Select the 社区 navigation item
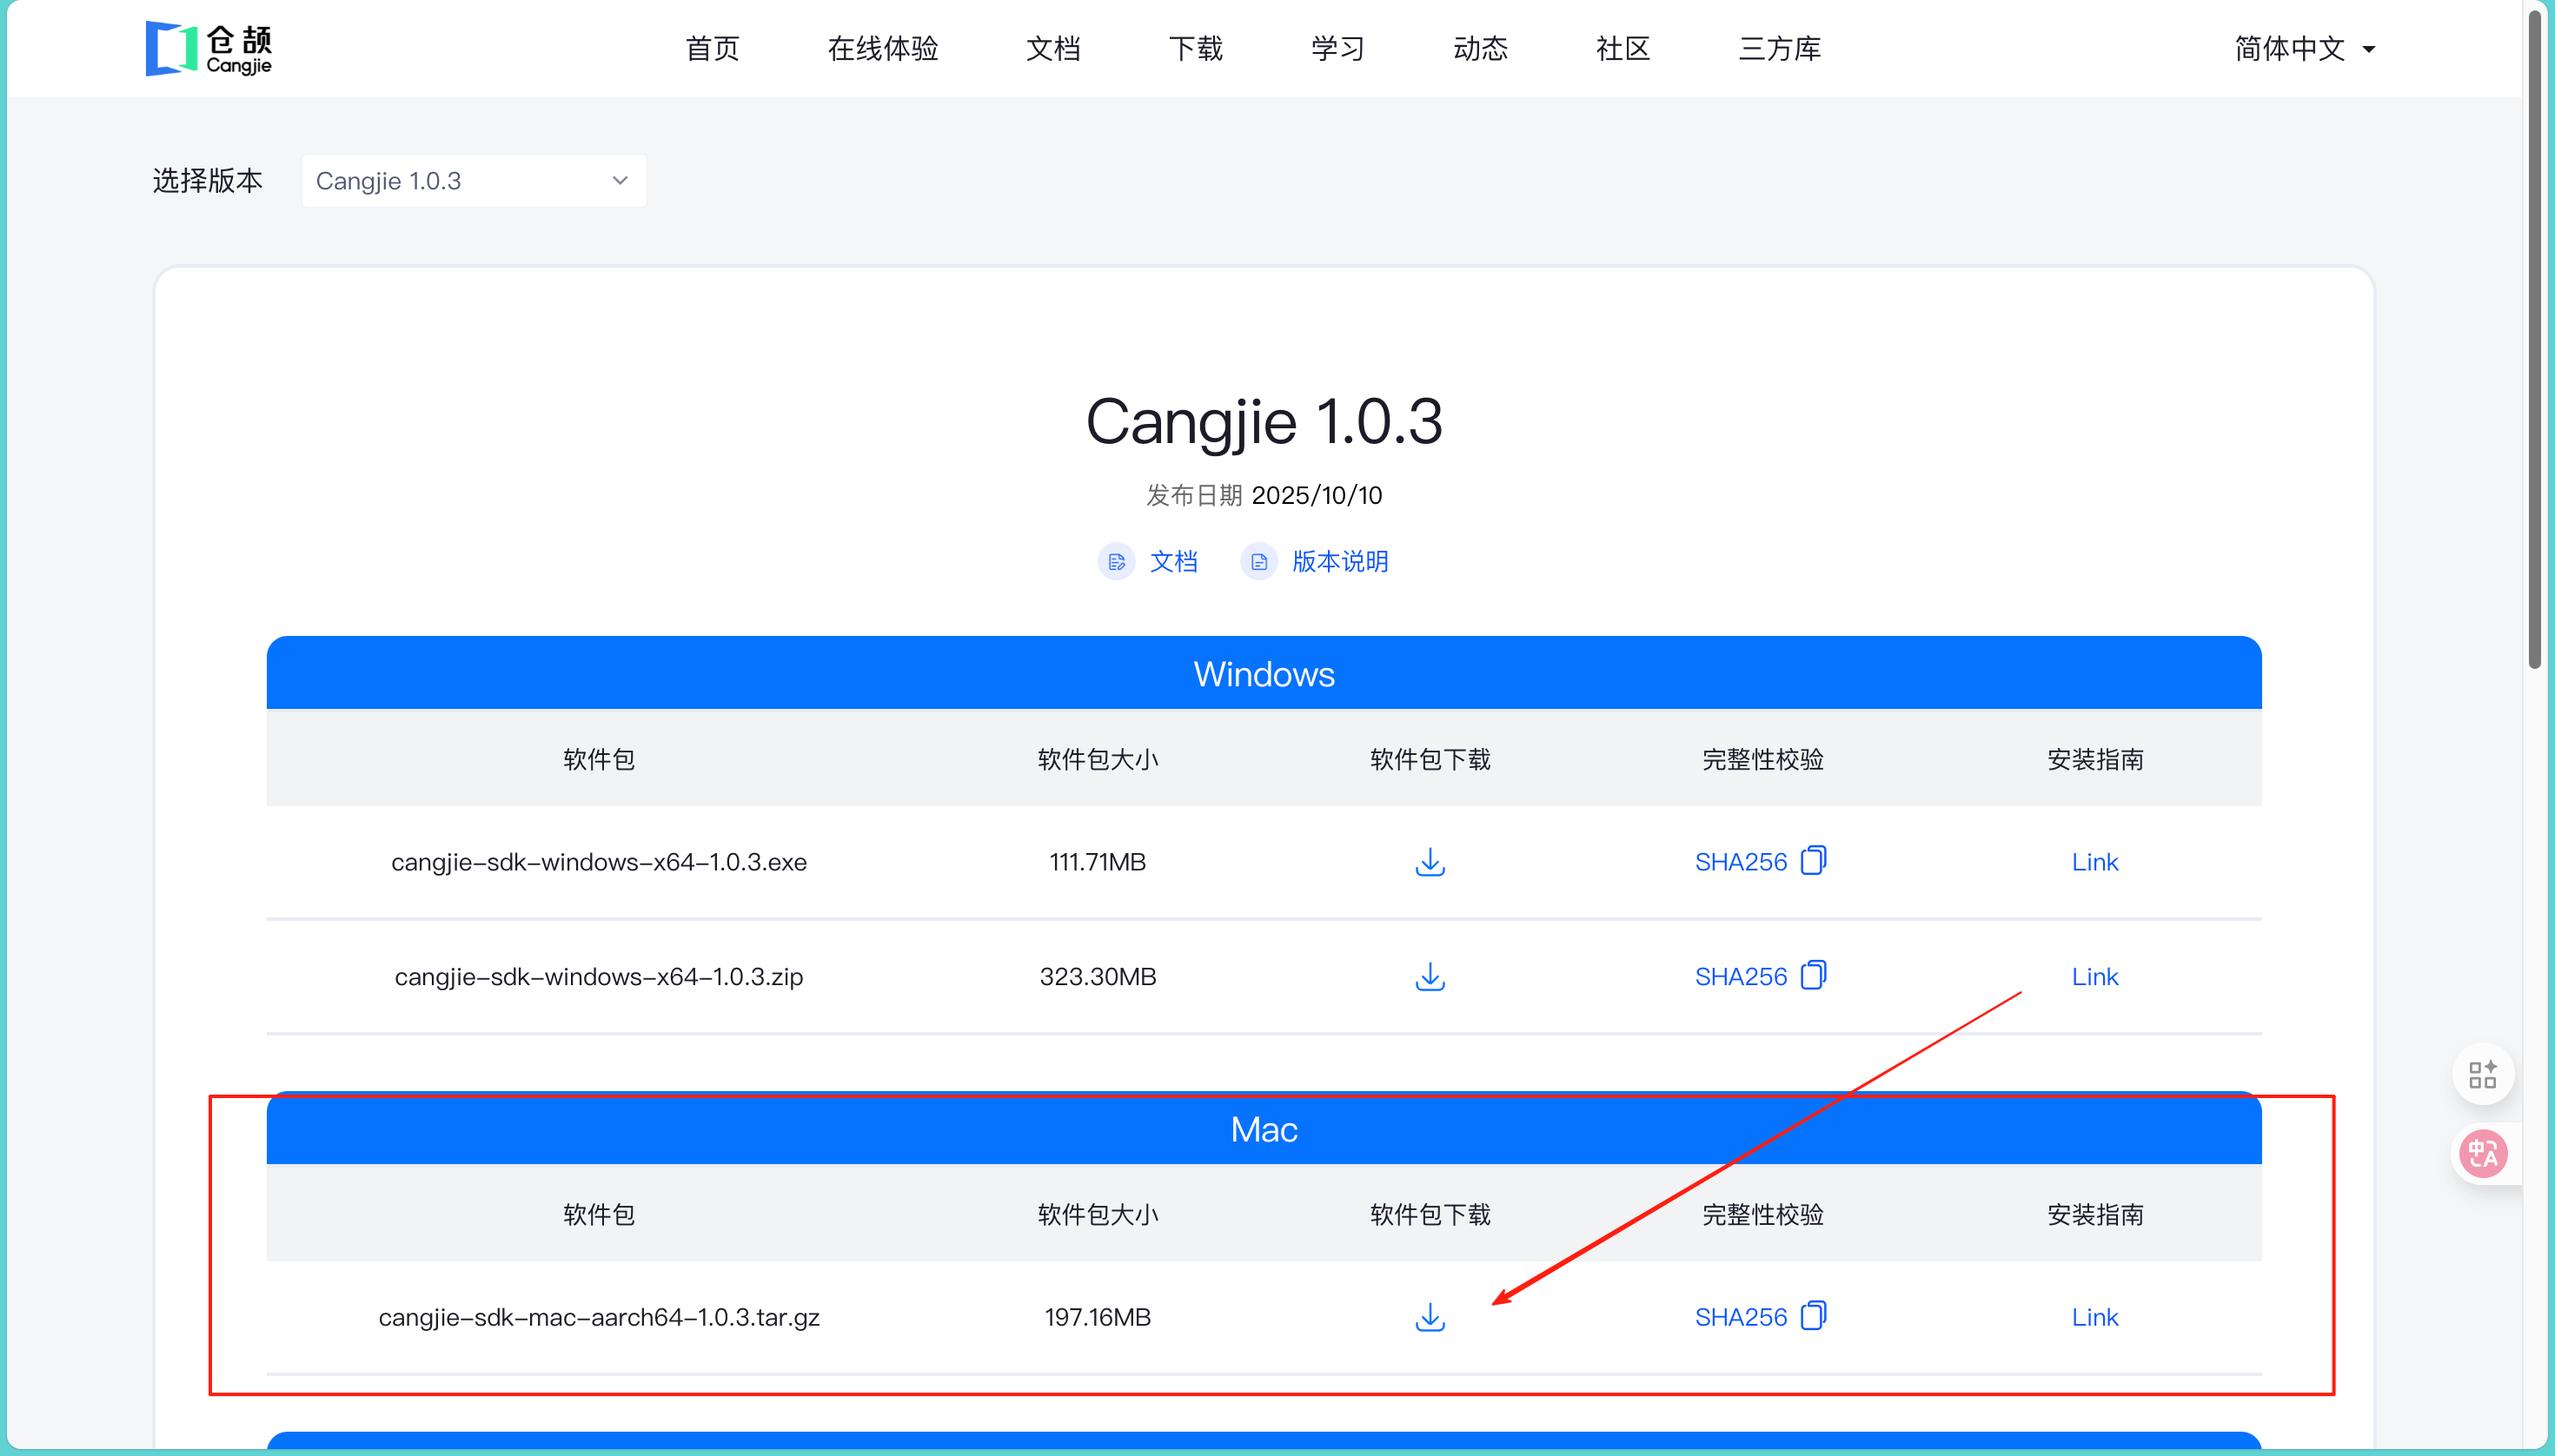 coord(1622,48)
